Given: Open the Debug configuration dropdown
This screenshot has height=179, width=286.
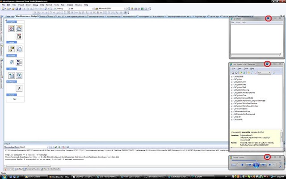Looking at the screenshot, I should (63, 9).
